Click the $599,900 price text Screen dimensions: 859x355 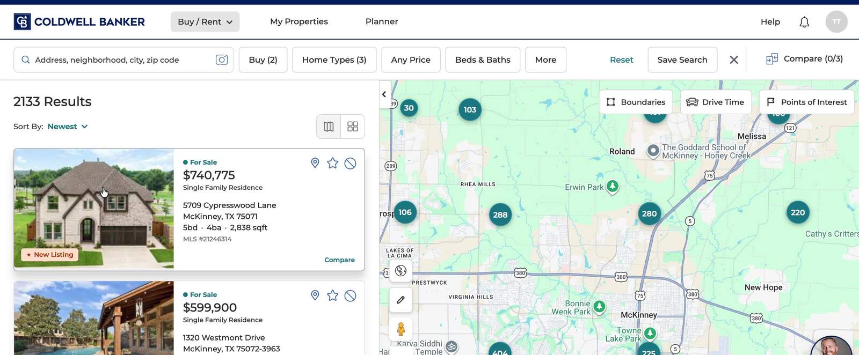coord(210,307)
